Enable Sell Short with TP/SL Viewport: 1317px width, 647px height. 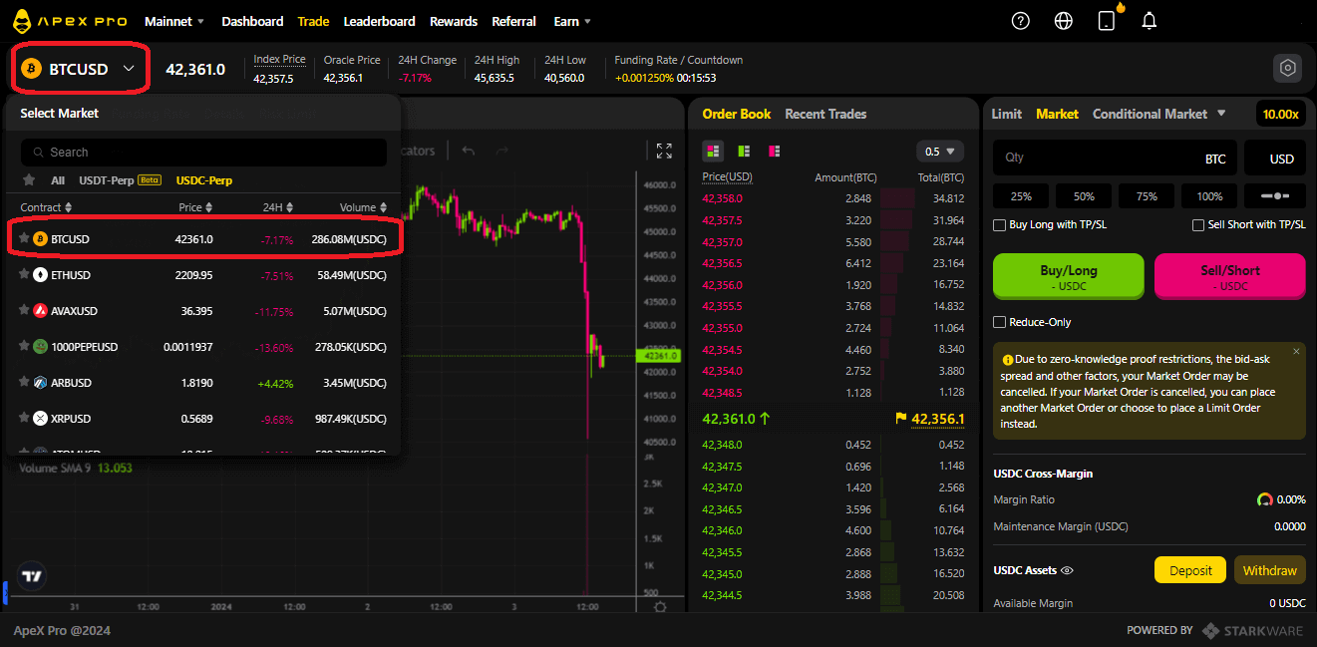tap(1197, 224)
